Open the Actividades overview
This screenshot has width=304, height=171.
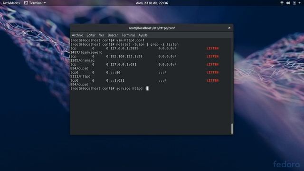pyautogui.click(x=11, y=3)
